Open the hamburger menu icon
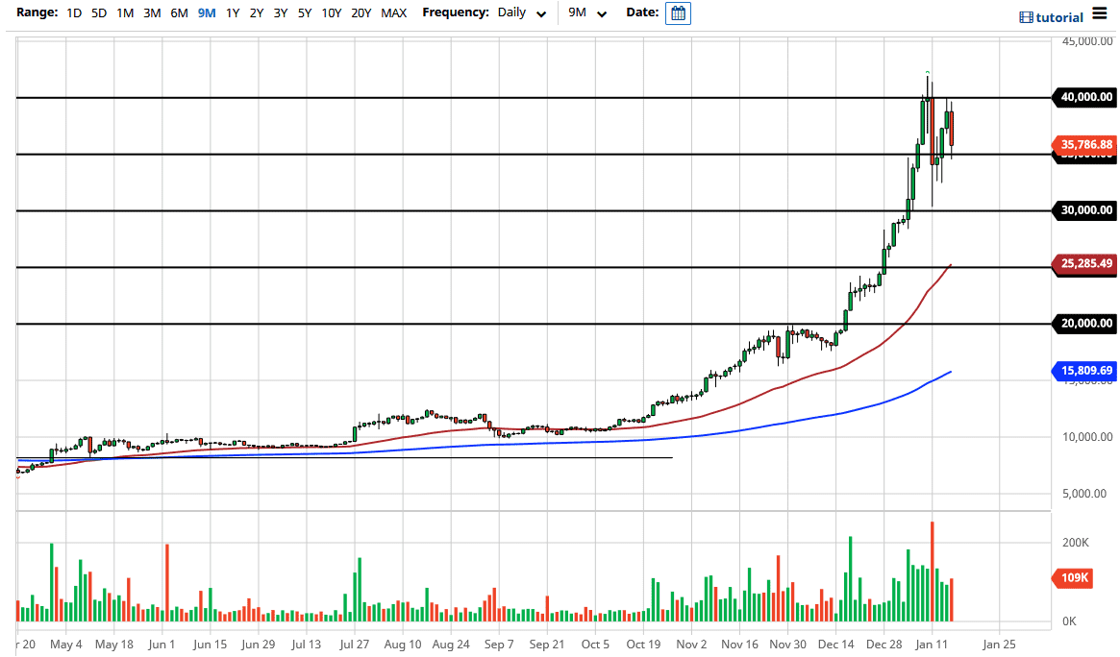 (1101, 14)
